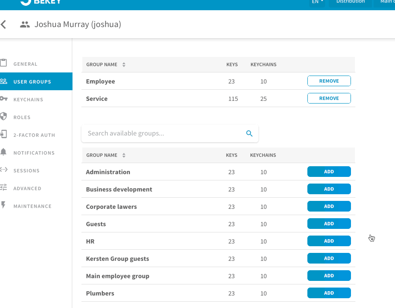The width and height of the screenshot is (395, 308).
Task: Open the Sessions section
Action: tap(36, 171)
